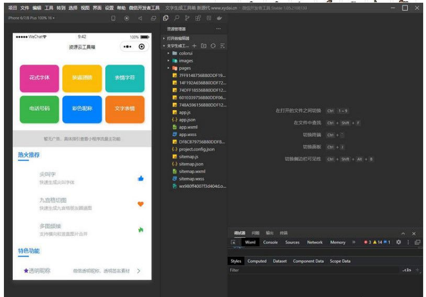The image size is (426, 297).
Task: Open the search icon in the editor sidebar
Action: pyautogui.click(x=177, y=18)
